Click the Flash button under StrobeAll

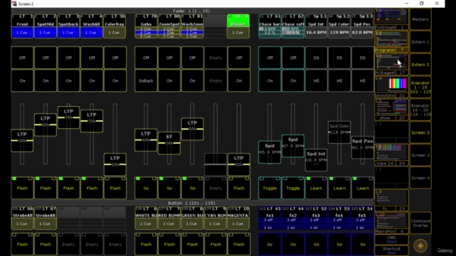click(22, 244)
